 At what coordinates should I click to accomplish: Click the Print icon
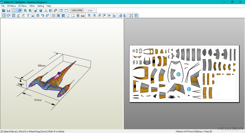tap(83, 15)
